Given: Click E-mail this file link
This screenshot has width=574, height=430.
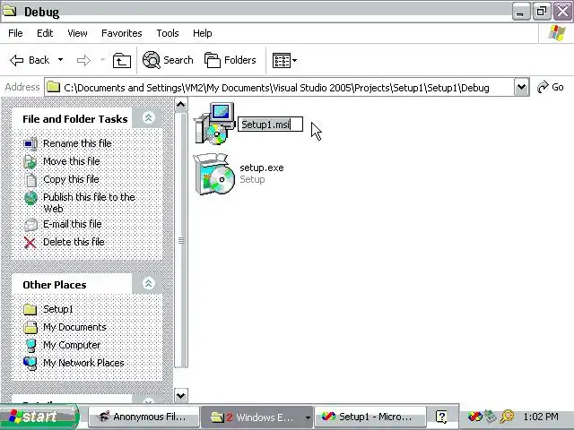Looking at the screenshot, I should (72, 224).
